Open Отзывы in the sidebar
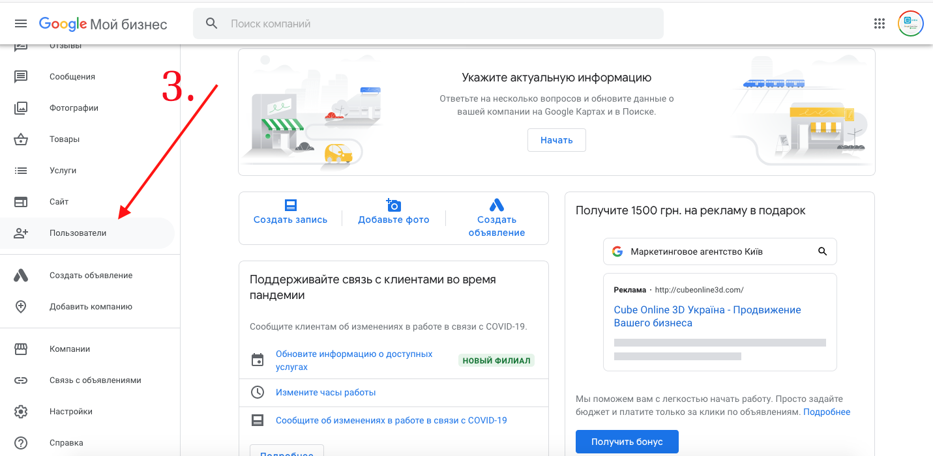Image resolution: width=933 pixels, height=456 pixels. 66,46
